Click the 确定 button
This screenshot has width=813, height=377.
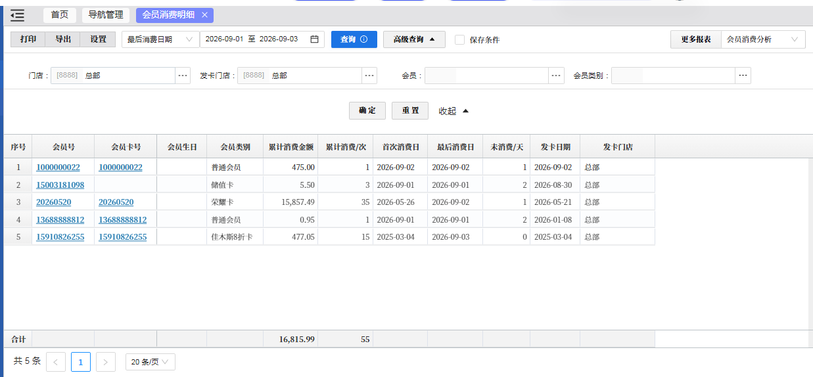click(367, 110)
